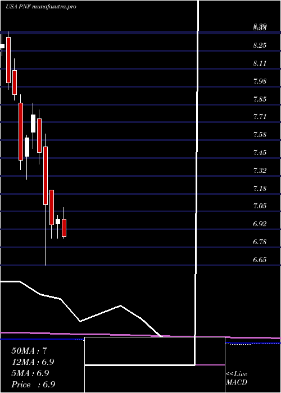Click the last red candlestick near 6.92
Image resolution: width=281 pixels, height=393 pixels.
[x=64, y=228]
